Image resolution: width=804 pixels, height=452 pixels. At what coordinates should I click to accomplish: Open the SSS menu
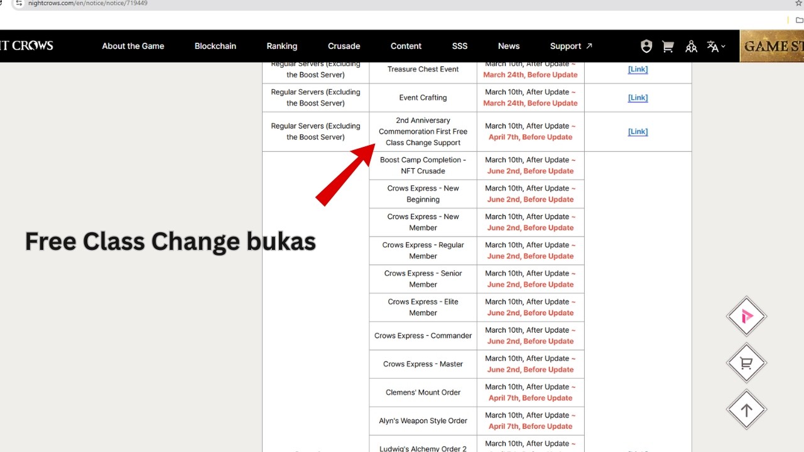coord(460,46)
